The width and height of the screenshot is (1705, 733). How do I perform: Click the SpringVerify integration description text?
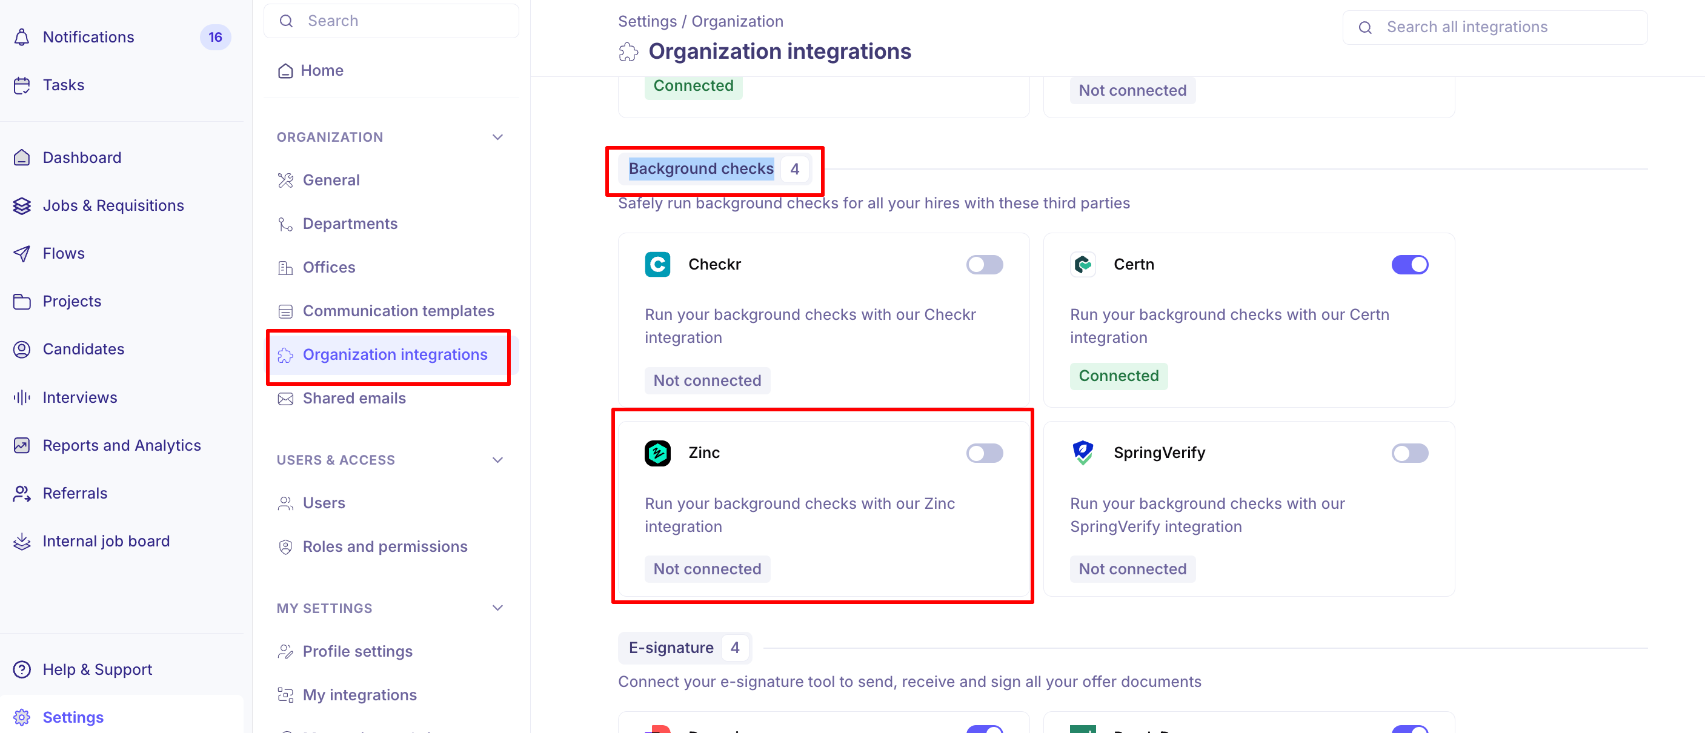(1208, 515)
